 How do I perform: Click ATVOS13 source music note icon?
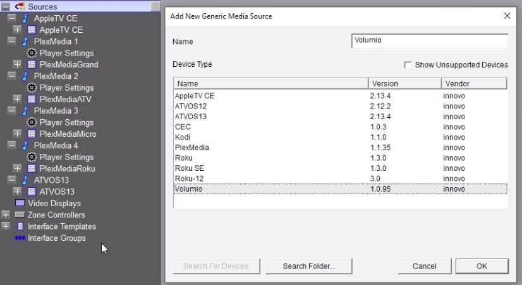[25, 180]
